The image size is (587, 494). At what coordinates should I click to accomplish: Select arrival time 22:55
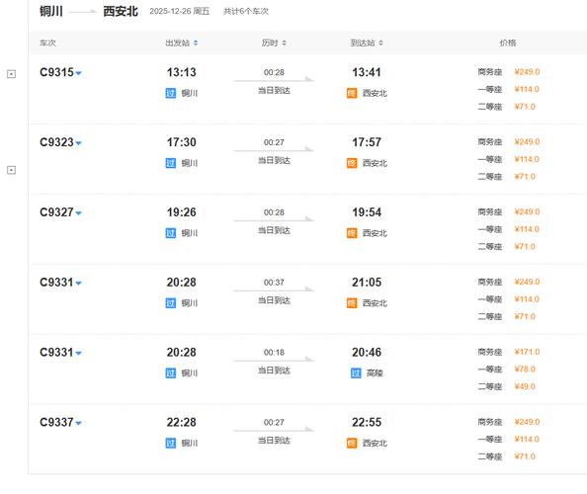367,422
